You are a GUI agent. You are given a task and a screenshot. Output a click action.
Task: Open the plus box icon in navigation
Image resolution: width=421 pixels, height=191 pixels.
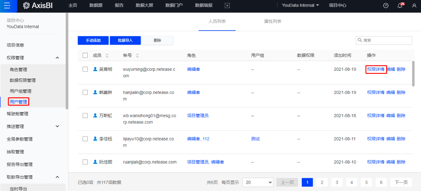(227, 5)
